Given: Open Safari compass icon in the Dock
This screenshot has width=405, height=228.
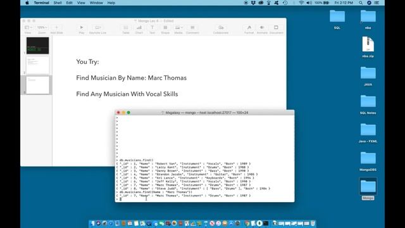Looking at the screenshot, I should point(111,224).
